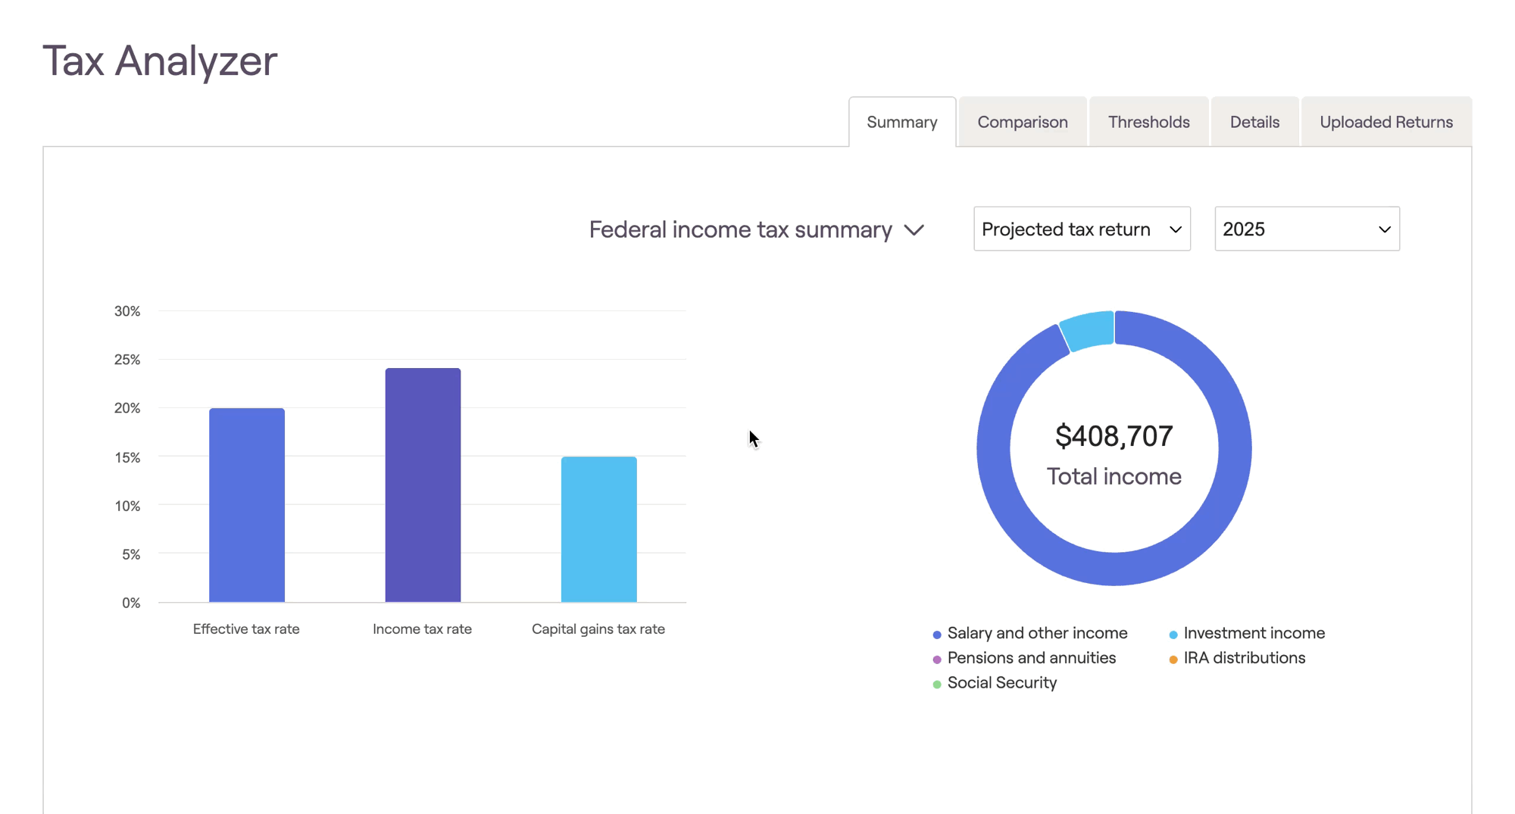Open the Projected tax return dropdown
This screenshot has width=1515, height=814.
pyautogui.click(x=1081, y=229)
